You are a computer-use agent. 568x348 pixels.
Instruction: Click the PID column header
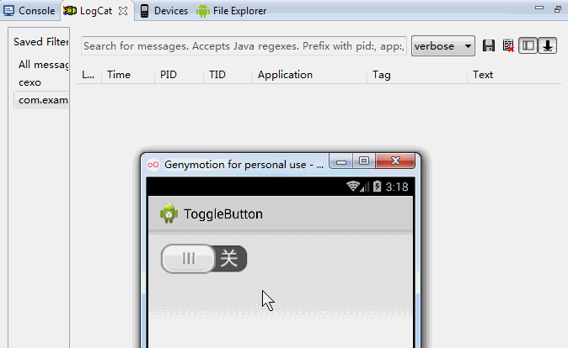pos(169,75)
